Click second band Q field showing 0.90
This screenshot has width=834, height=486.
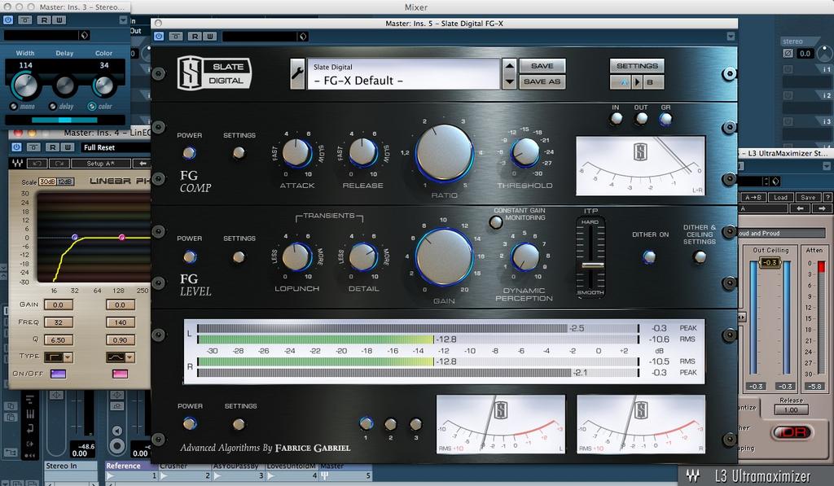point(121,339)
